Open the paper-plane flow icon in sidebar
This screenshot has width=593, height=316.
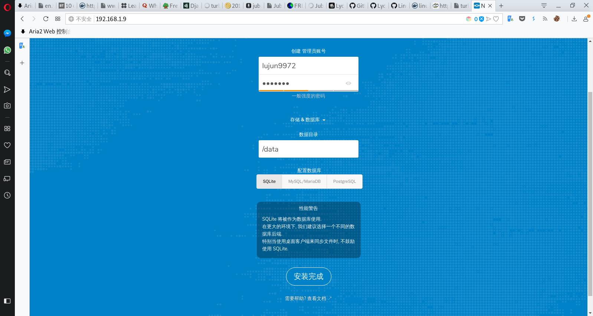click(x=7, y=89)
